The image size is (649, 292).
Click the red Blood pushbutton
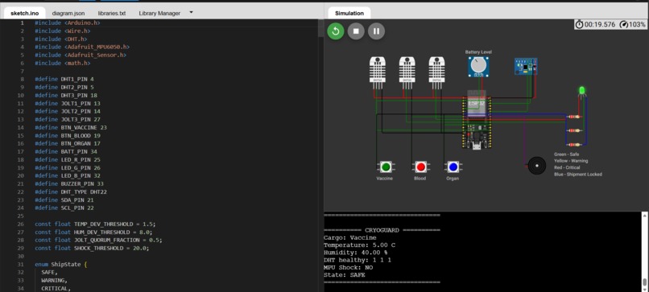tap(420, 167)
